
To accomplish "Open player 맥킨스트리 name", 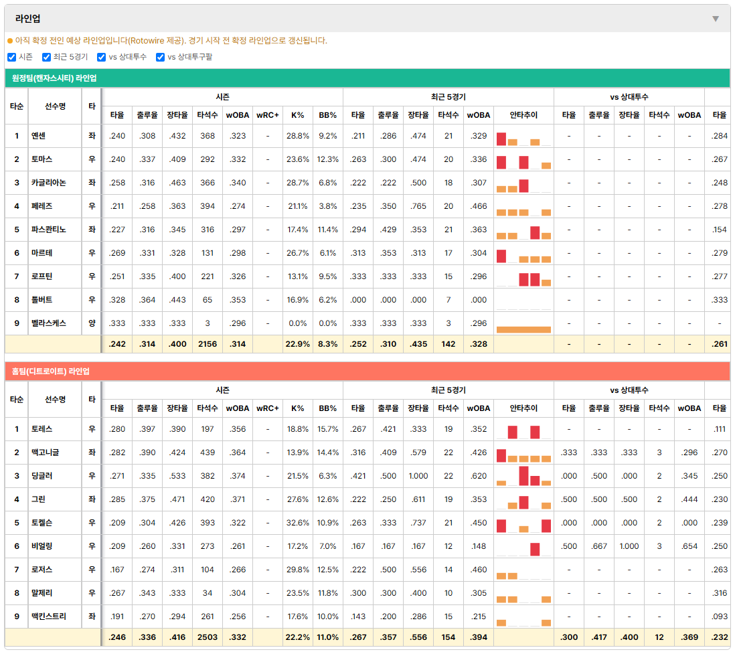I will [x=49, y=617].
